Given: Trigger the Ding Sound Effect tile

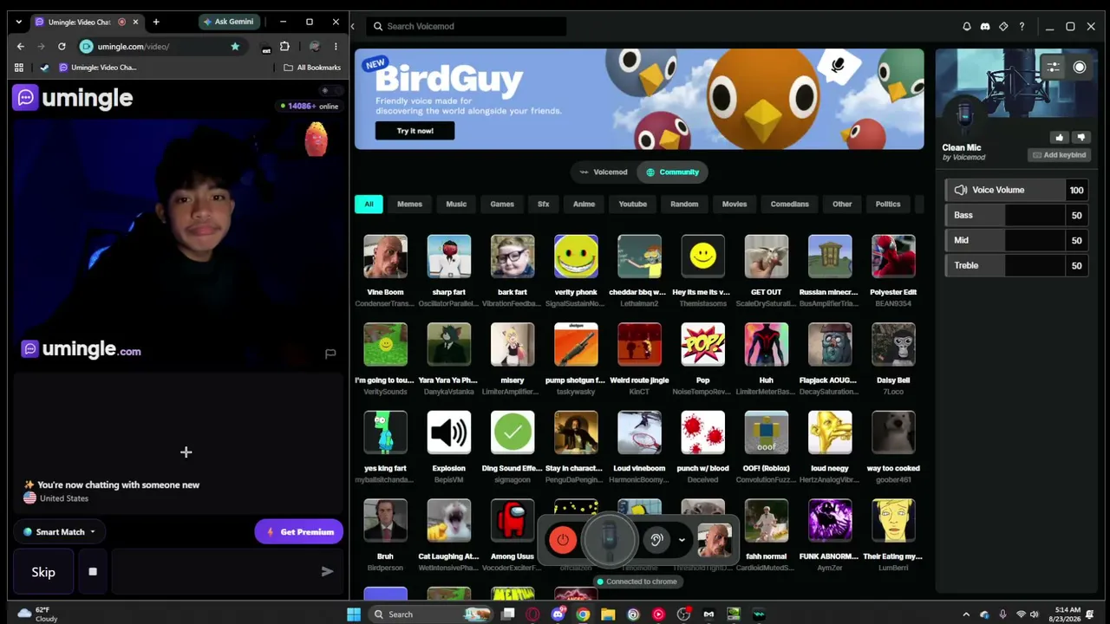Looking at the screenshot, I should [513, 432].
